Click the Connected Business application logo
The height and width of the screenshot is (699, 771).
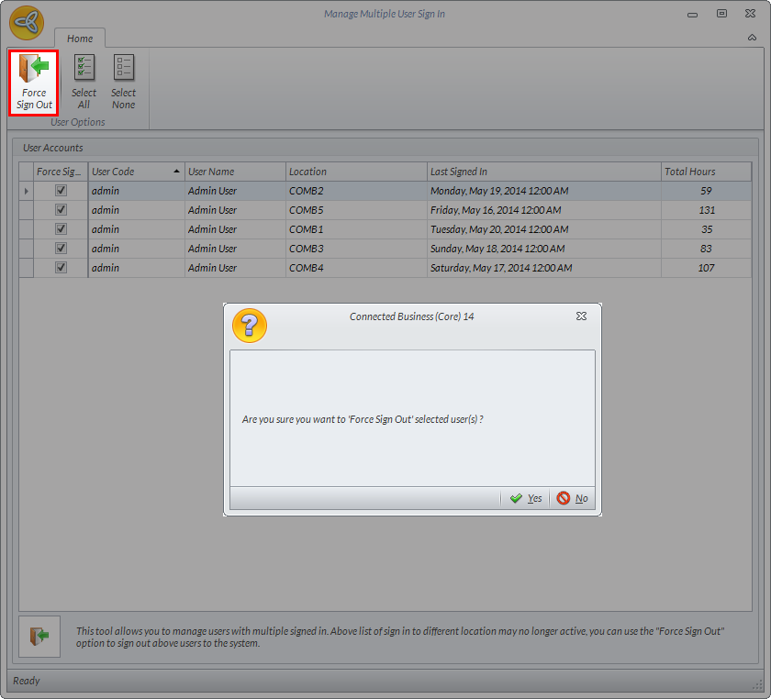click(27, 23)
